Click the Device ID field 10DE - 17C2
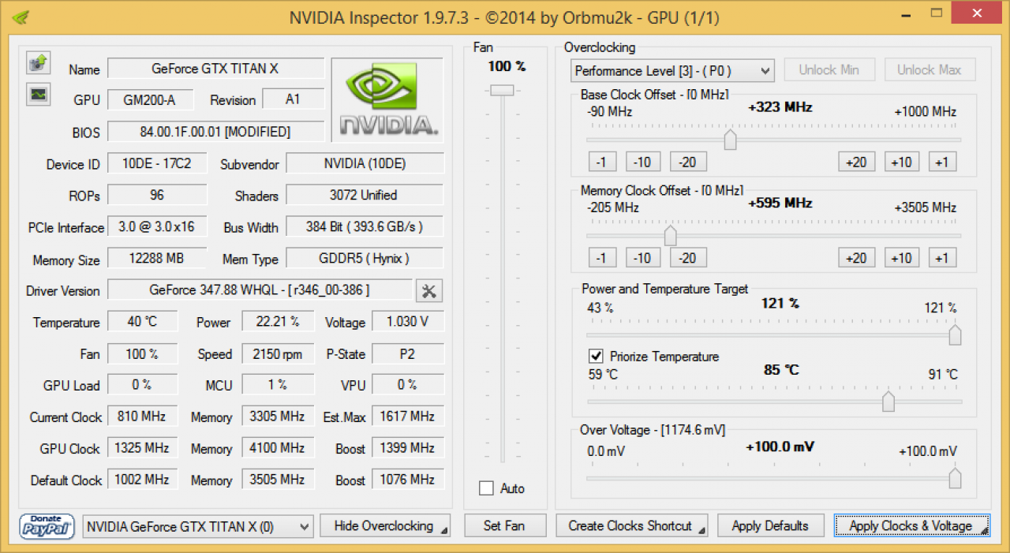Viewport: 1010px width, 553px height. tap(157, 163)
